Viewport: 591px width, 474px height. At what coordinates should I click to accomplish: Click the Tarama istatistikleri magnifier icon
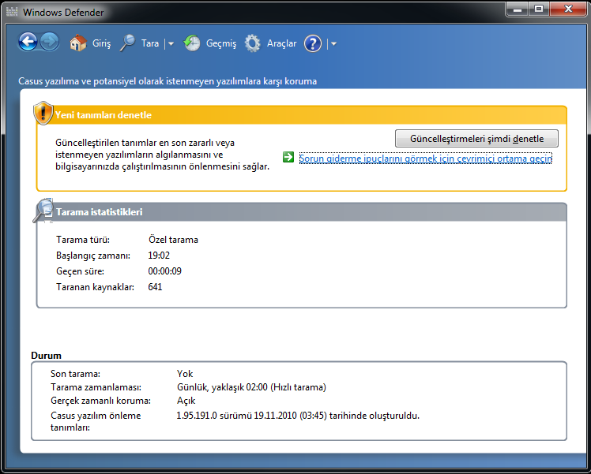pyautogui.click(x=43, y=210)
